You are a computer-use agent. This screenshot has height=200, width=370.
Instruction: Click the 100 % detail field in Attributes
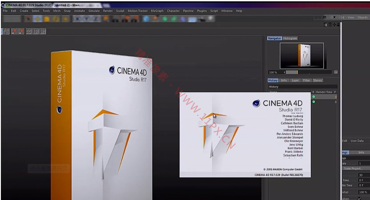click(x=364, y=192)
